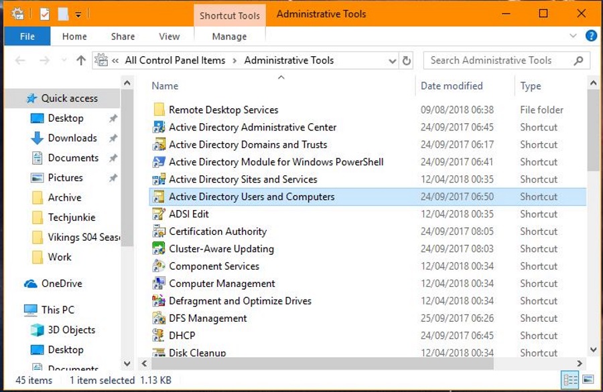Click All Control Panel Items breadcrumb
The image size is (603, 392).
175,60
